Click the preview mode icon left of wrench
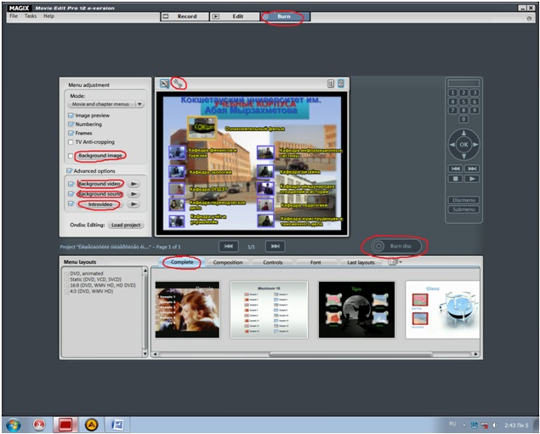Viewport: 540px width, 434px height. 165,83
